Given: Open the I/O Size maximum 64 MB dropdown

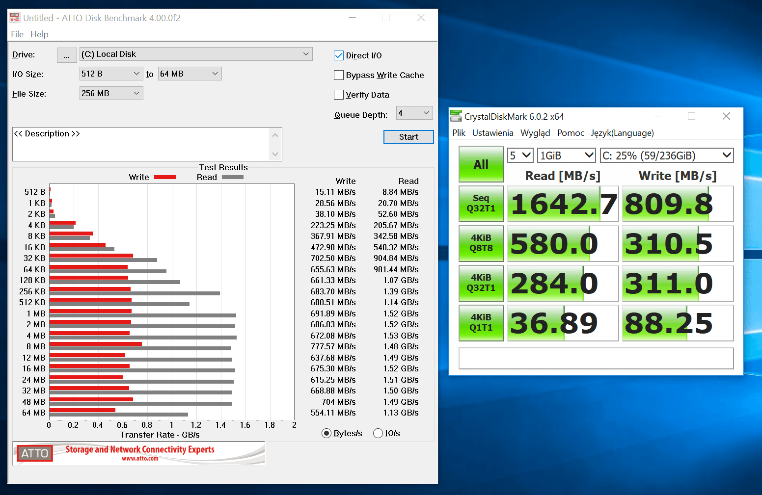Looking at the screenshot, I should click(x=190, y=74).
